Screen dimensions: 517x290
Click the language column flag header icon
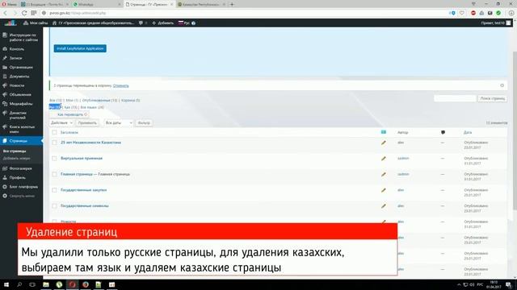[384, 132]
